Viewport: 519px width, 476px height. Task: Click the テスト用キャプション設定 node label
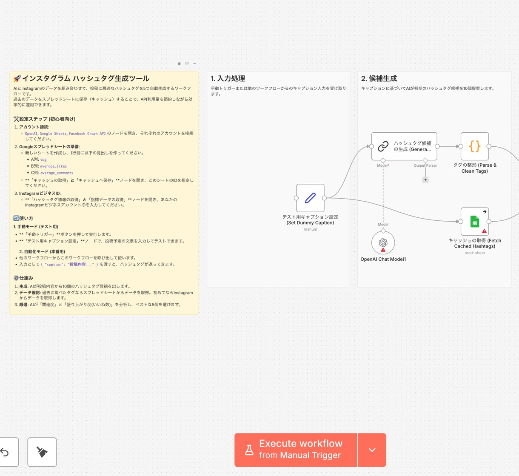pyautogui.click(x=310, y=219)
